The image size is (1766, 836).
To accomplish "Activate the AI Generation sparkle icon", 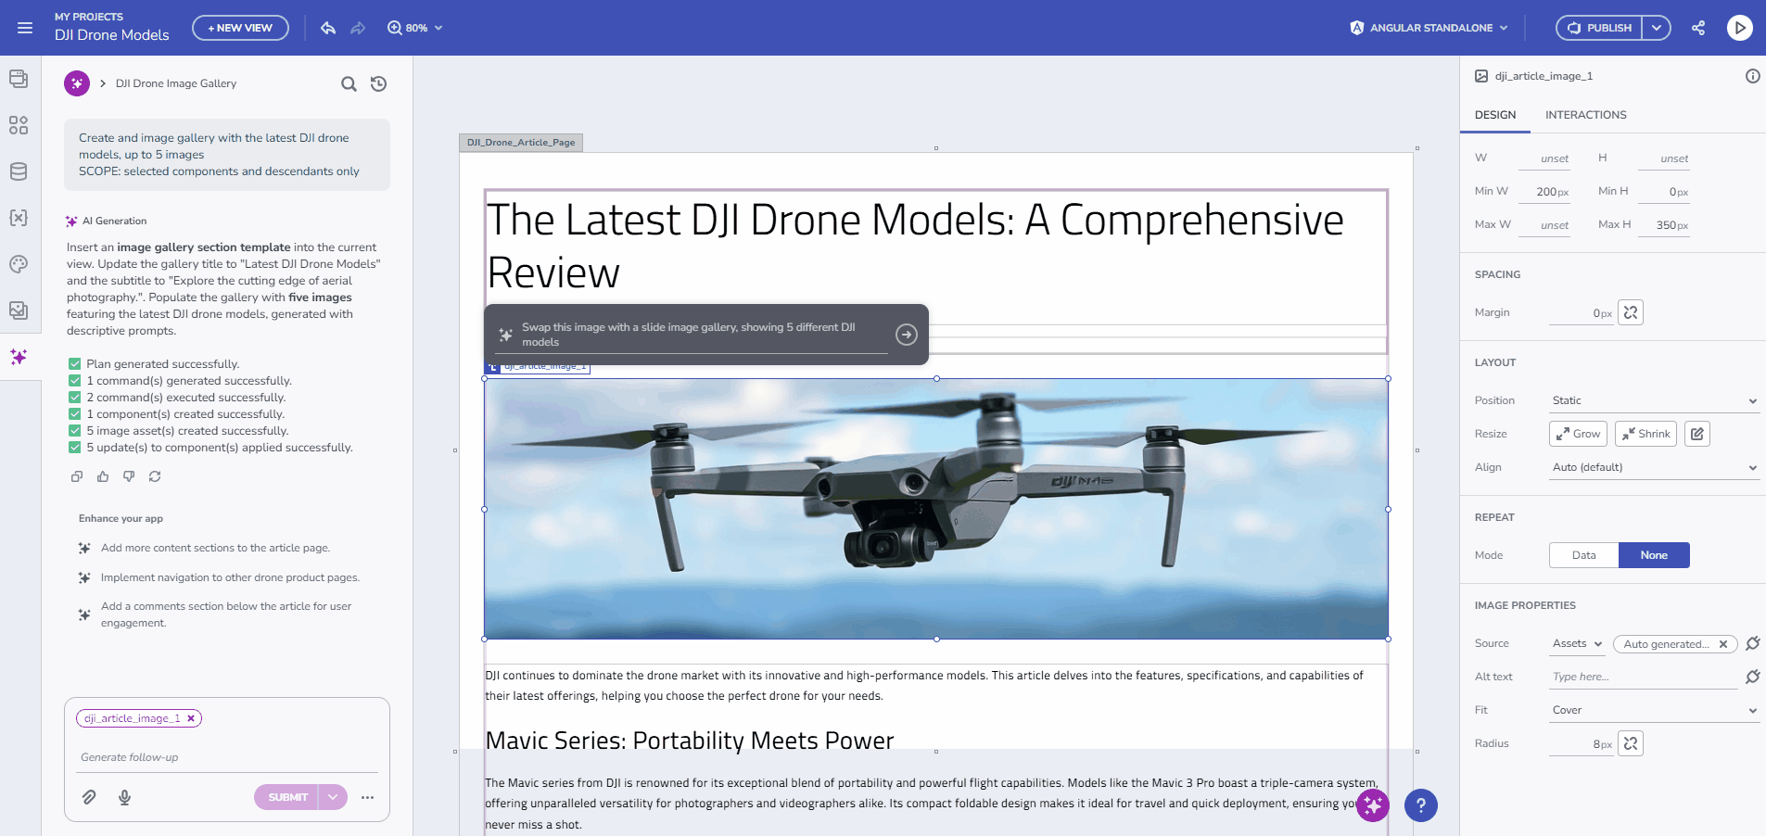I will click(19, 358).
